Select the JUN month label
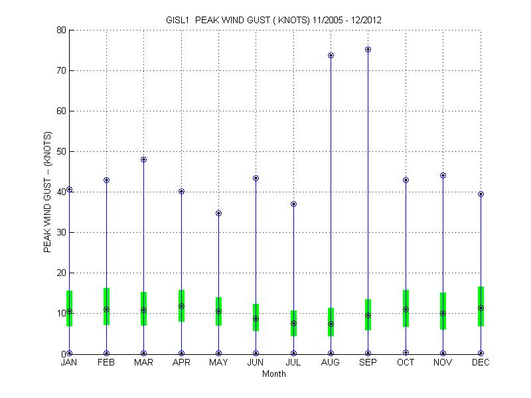Screen dimensions: 531x398 tap(256, 362)
